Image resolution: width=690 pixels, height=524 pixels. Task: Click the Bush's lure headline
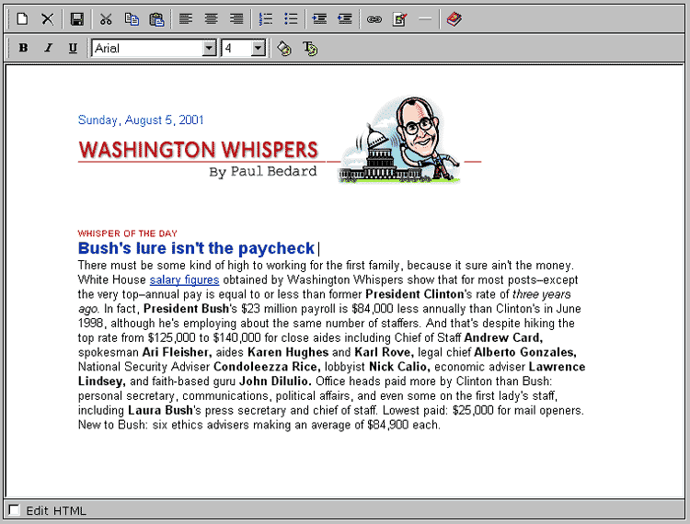[196, 248]
